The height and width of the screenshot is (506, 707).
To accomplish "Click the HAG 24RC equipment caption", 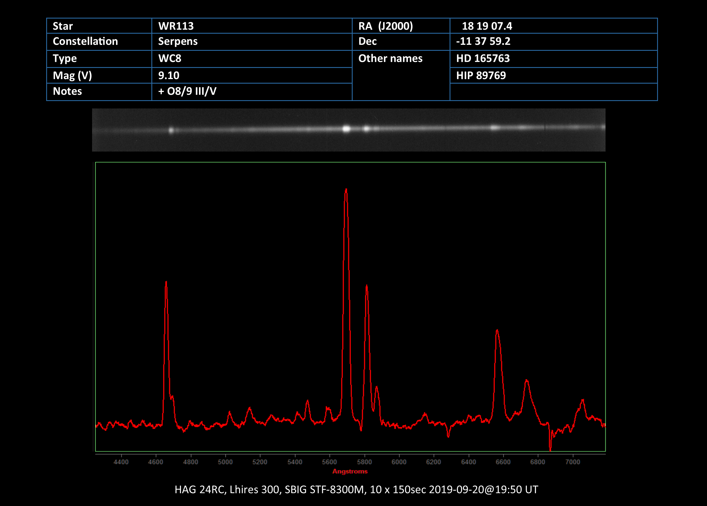I will pos(356,489).
